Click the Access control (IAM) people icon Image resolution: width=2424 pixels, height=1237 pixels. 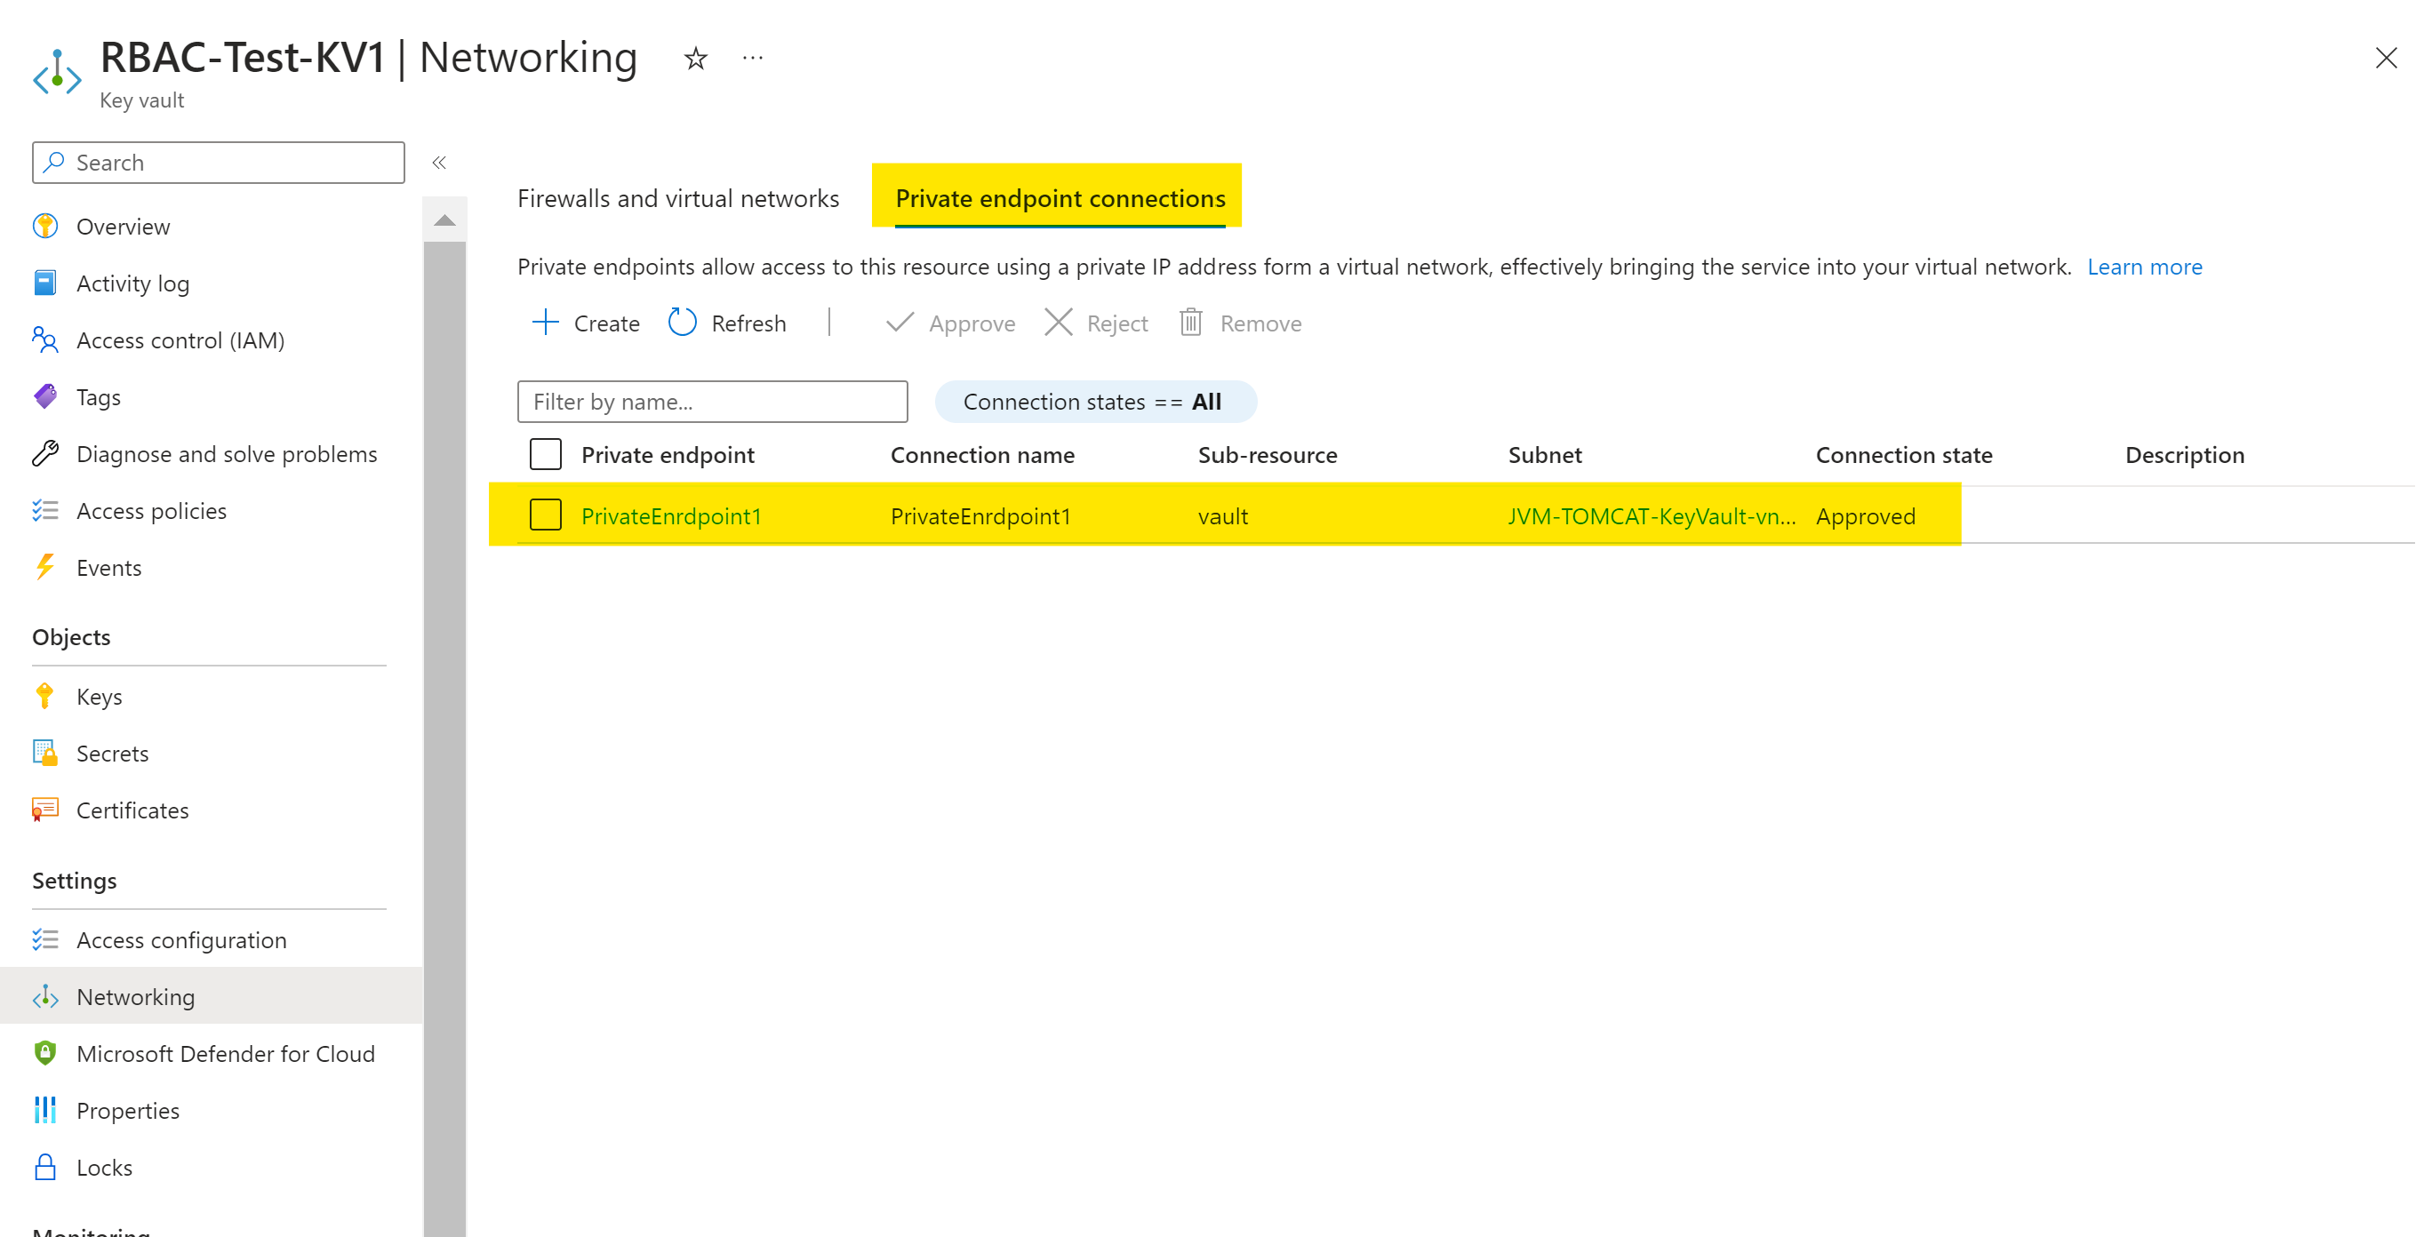(45, 339)
